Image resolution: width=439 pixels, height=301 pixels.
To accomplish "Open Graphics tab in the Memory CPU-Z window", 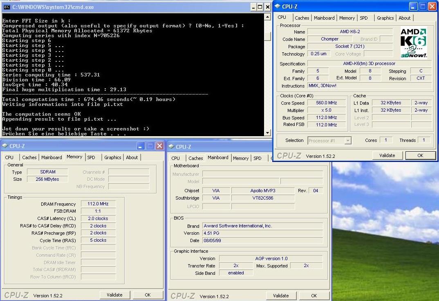I will (112, 157).
